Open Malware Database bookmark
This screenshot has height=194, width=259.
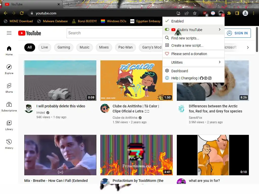[x=53, y=21]
